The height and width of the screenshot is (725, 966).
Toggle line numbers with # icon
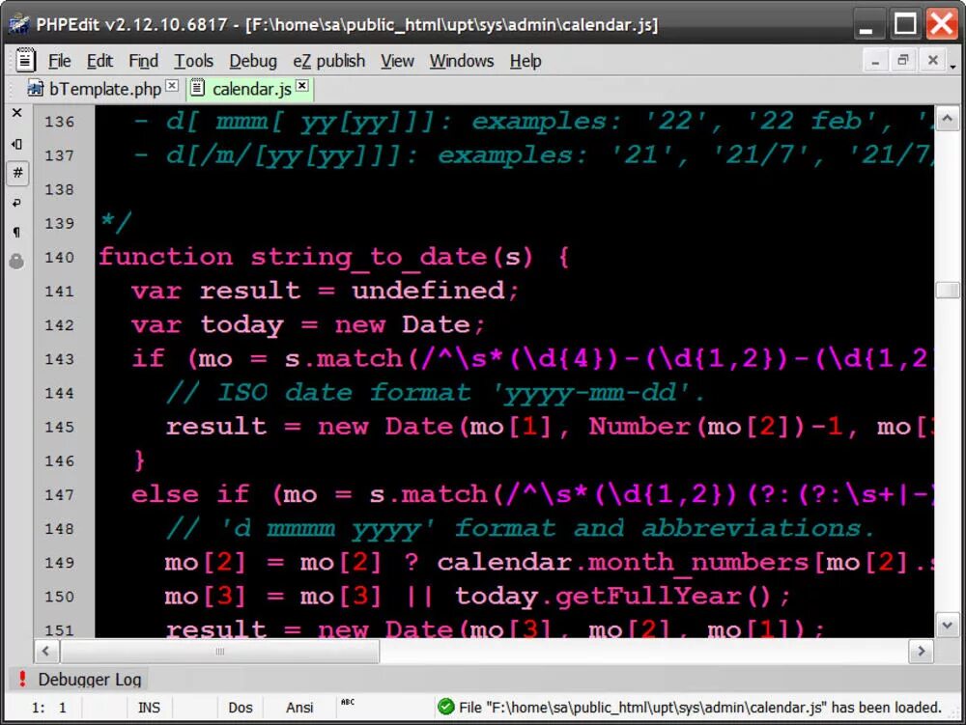point(17,173)
